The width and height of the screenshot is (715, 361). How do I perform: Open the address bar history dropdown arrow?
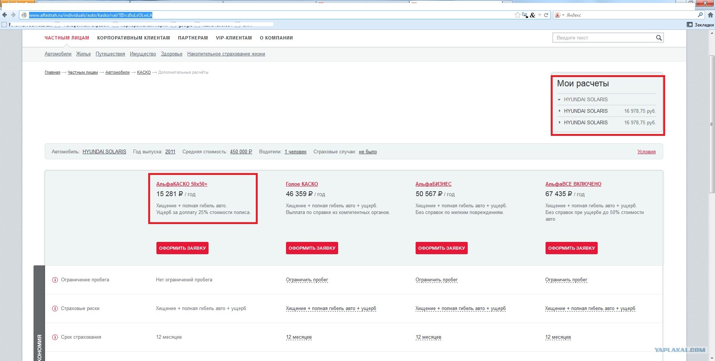point(540,15)
